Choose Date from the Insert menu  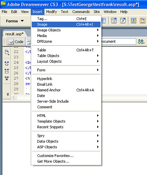click(66, 96)
